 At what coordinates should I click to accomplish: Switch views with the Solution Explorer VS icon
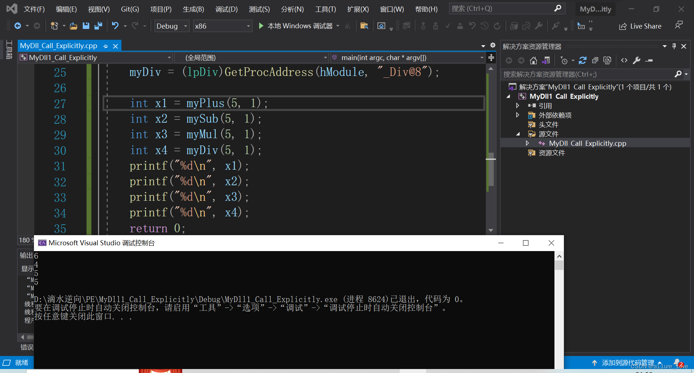pos(546,60)
